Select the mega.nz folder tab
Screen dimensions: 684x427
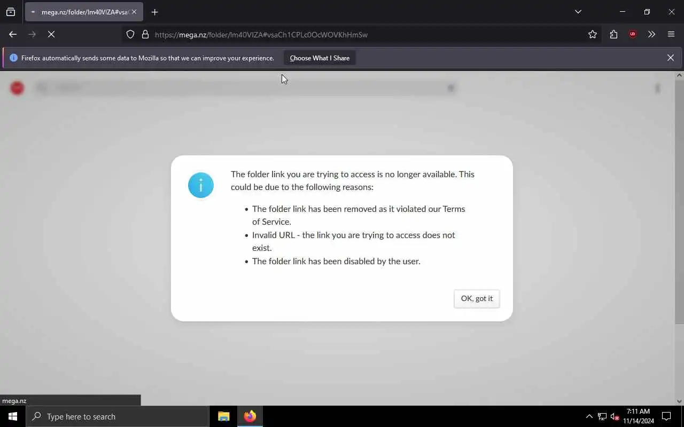click(84, 12)
